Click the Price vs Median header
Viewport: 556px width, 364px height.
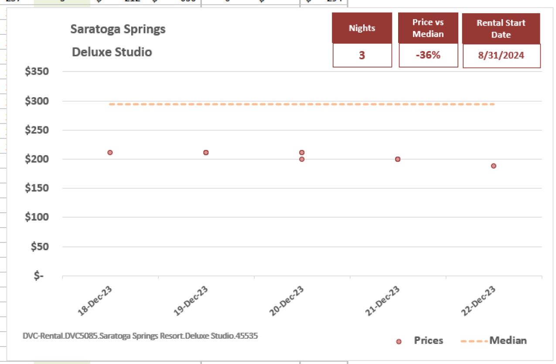click(428, 28)
